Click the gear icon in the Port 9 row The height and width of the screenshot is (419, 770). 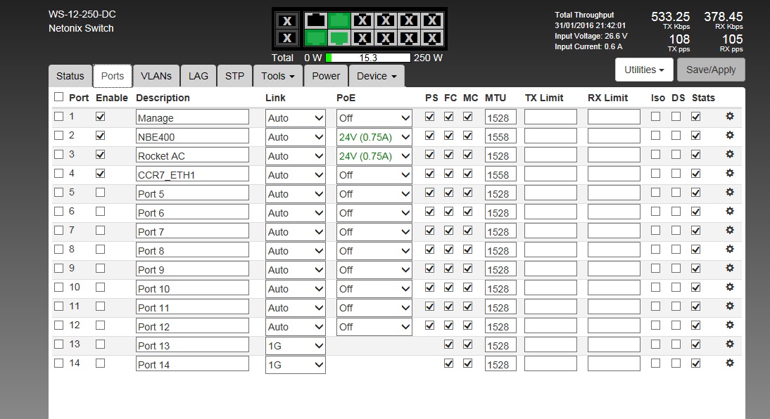pyautogui.click(x=730, y=268)
